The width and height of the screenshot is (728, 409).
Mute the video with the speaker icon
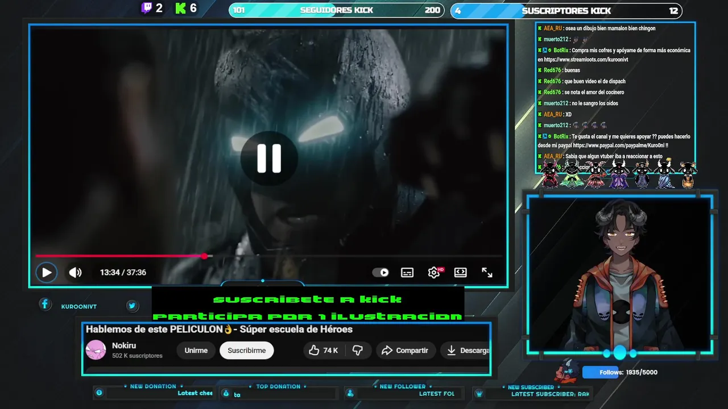coord(75,273)
